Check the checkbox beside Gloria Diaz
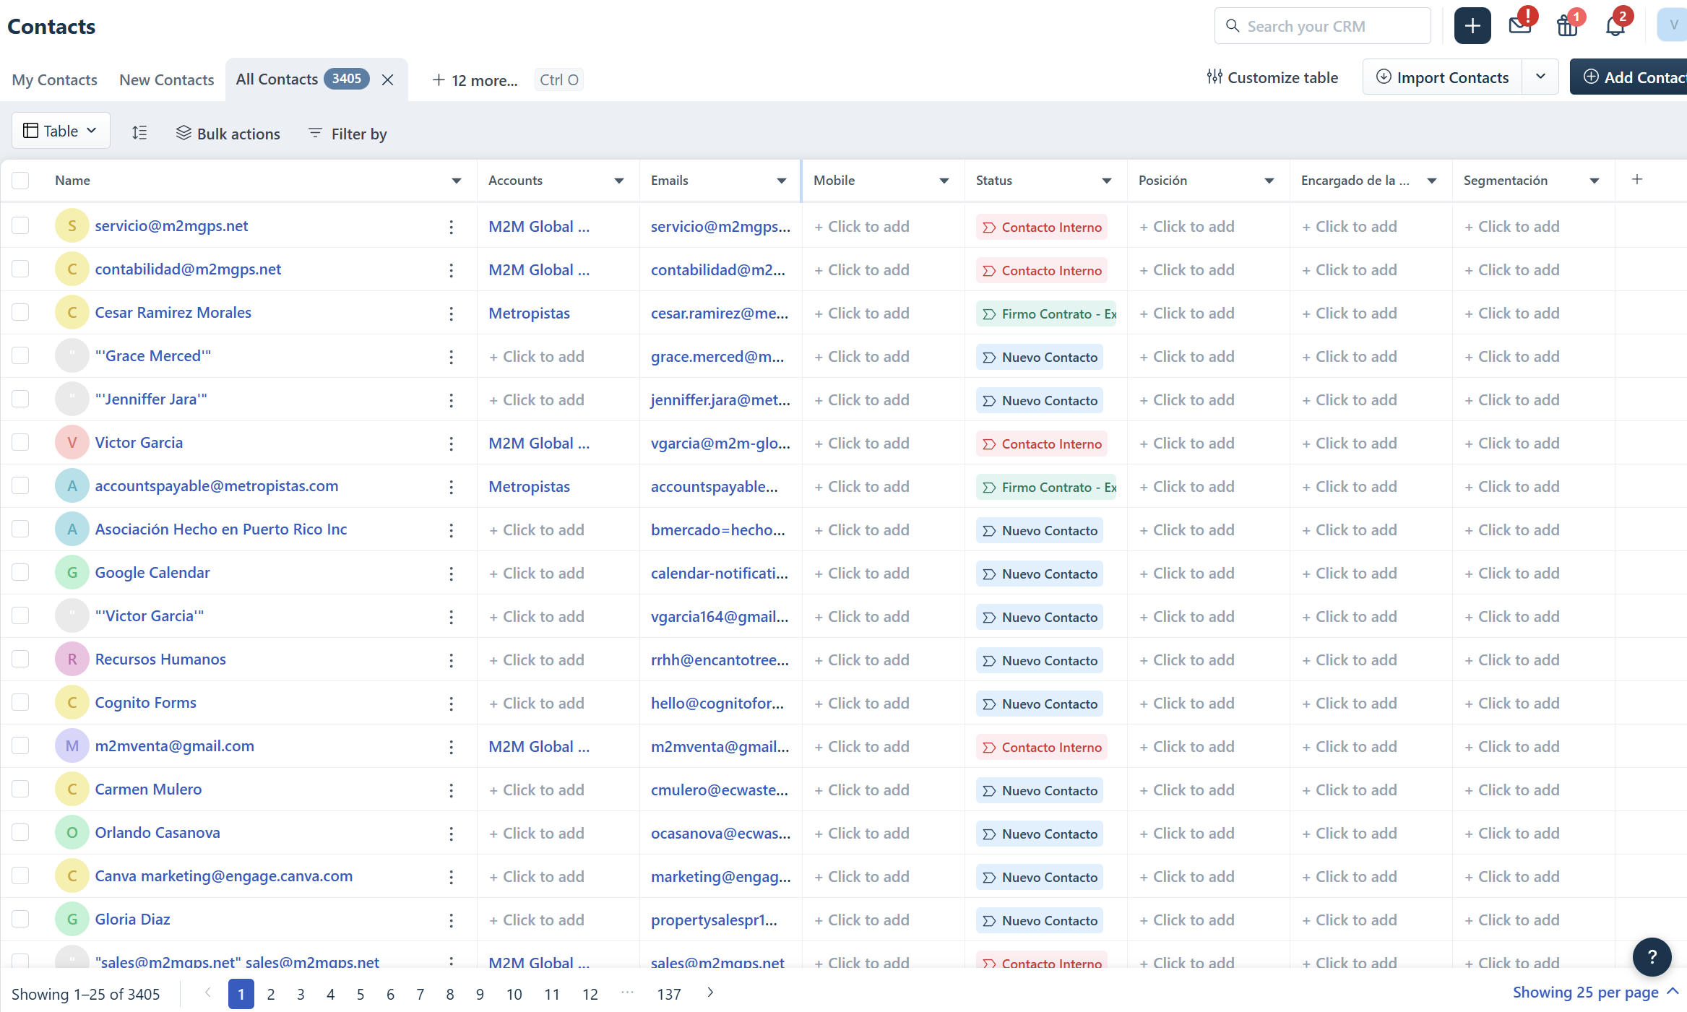Image resolution: width=1687 pixels, height=1012 pixels. click(20, 919)
